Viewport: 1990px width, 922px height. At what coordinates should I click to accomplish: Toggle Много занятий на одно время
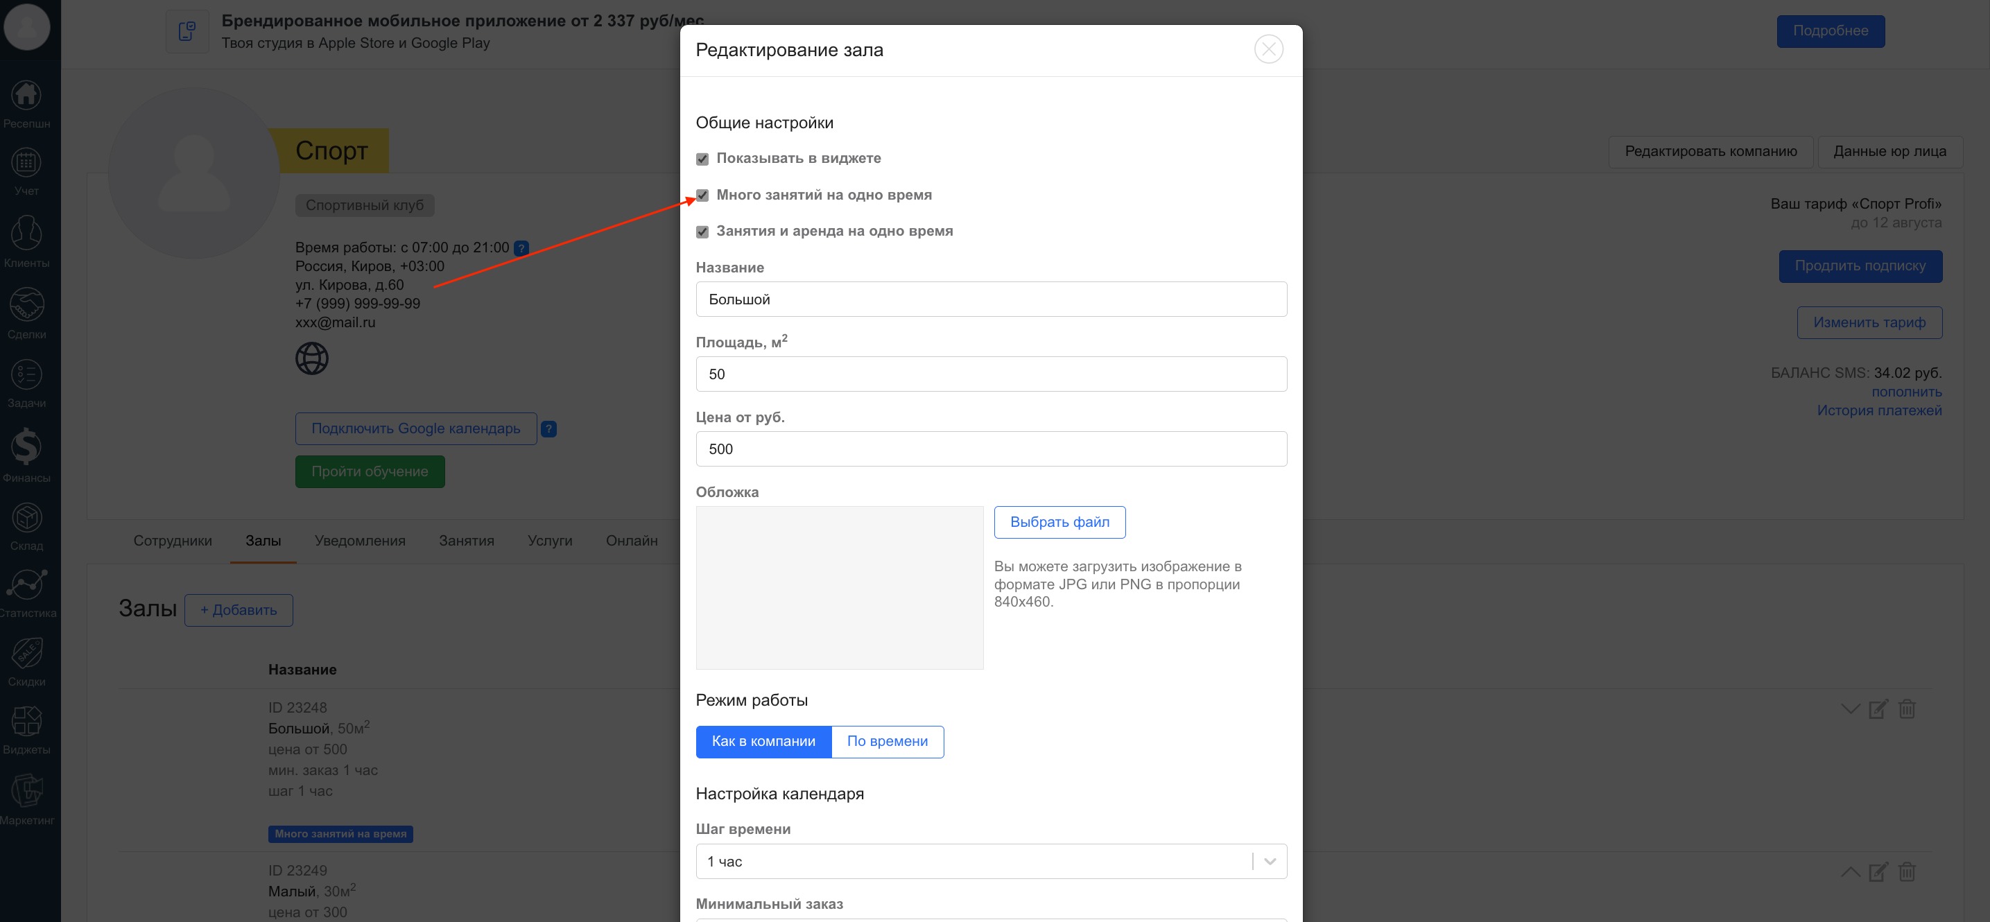coord(702,195)
